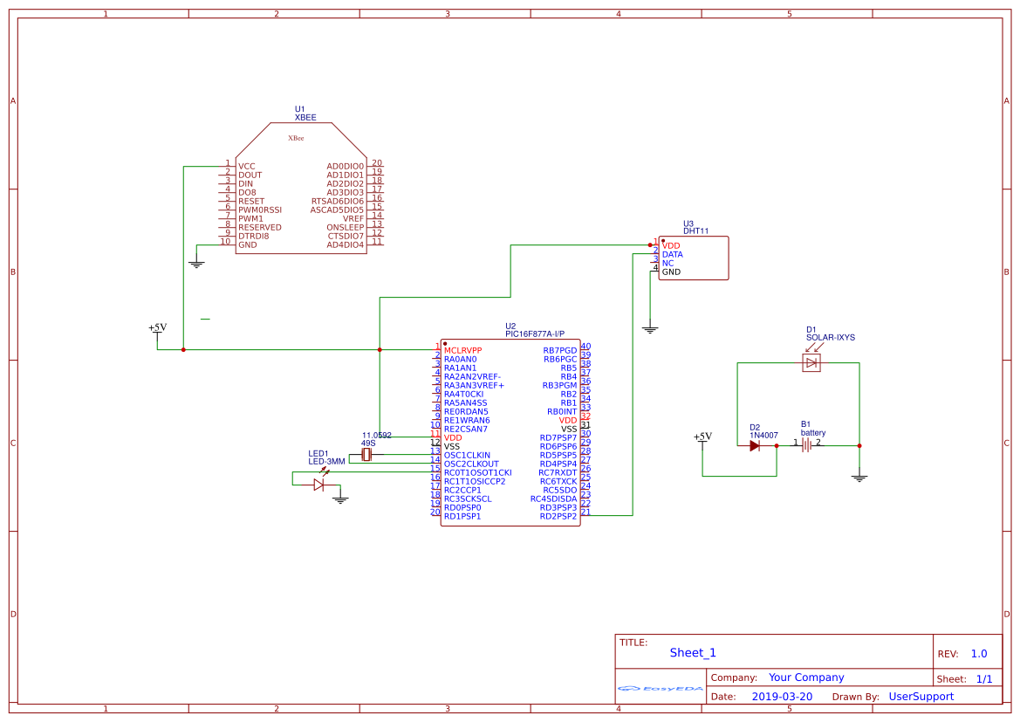1020x722 pixels.
Task: Select the RC7RXDT pin label
Action: pyautogui.click(x=558, y=472)
